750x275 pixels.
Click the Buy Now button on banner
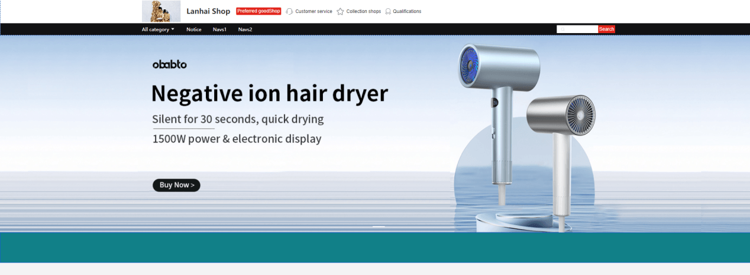tap(177, 185)
